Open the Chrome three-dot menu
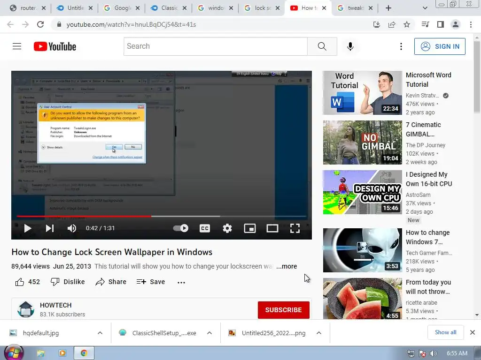Image resolution: width=481 pixels, height=360 pixels. click(x=471, y=24)
